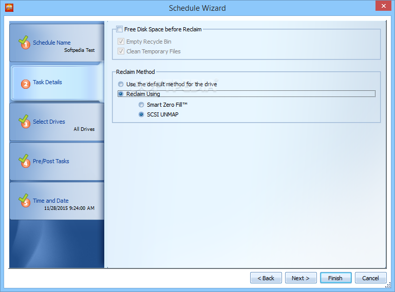
Task: Toggle the Clean Temporary Files checkbox
Action: (x=121, y=51)
